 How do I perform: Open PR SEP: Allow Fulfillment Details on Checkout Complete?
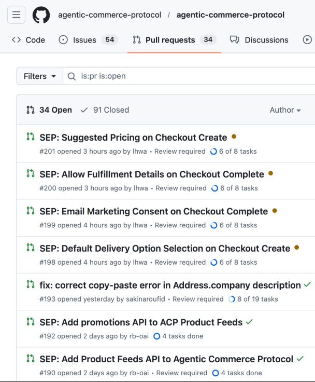(152, 174)
